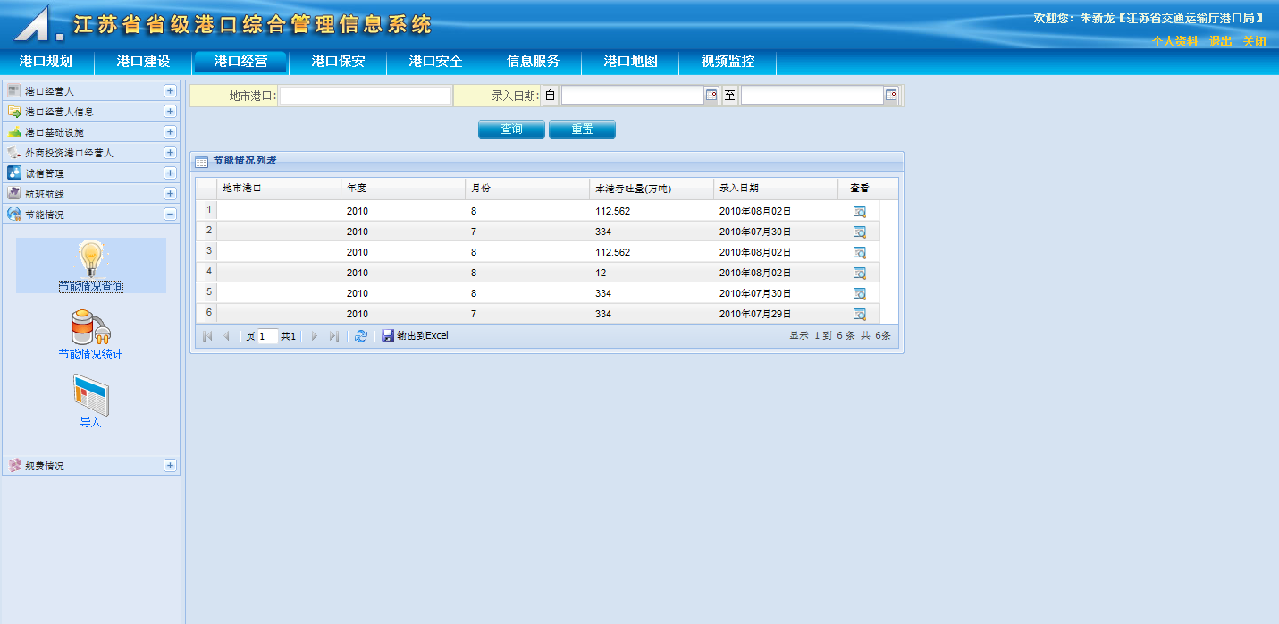Open the 视频监控 menu tab
The width and height of the screenshot is (1279, 624).
click(728, 62)
